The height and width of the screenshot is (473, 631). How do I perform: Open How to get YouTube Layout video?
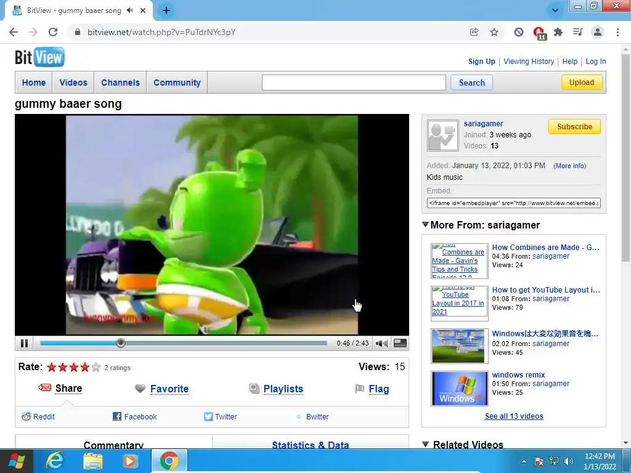click(546, 289)
